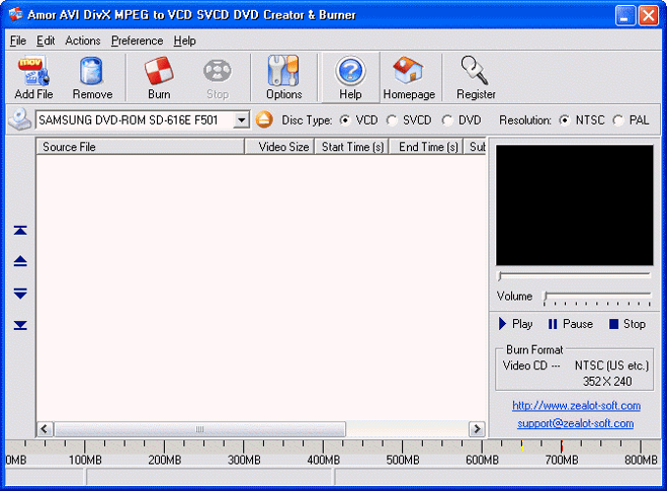This screenshot has height=491, width=667.
Task: Click the red marker near 700MB
Action: (561, 447)
